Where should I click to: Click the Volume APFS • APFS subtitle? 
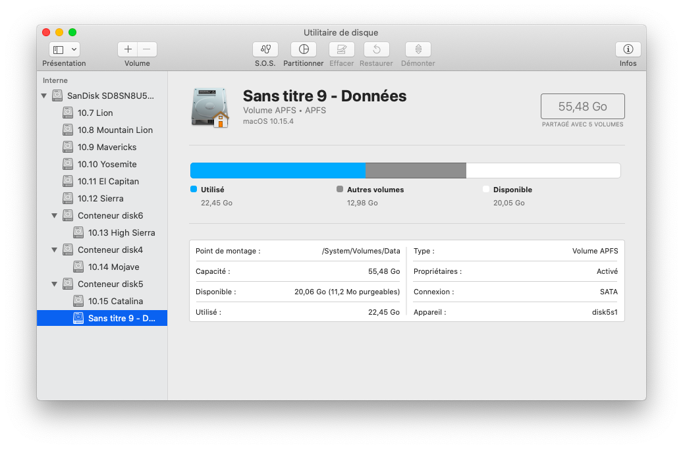(285, 110)
